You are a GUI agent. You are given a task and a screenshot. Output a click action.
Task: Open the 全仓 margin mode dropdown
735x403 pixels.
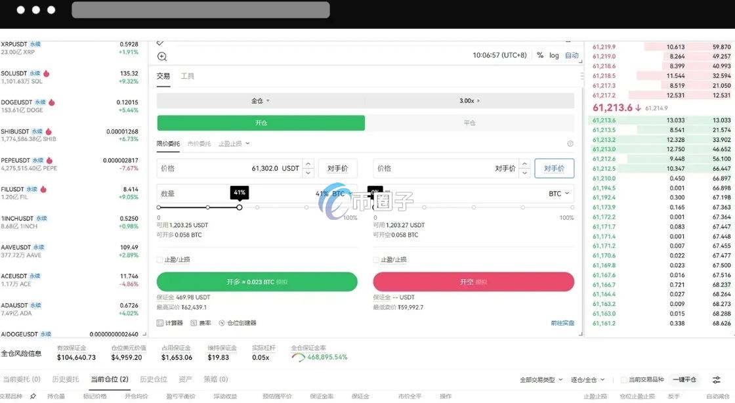pos(260,100)
